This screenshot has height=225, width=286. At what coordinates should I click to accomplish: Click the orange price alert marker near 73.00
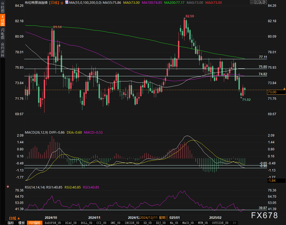coord(284,89)
